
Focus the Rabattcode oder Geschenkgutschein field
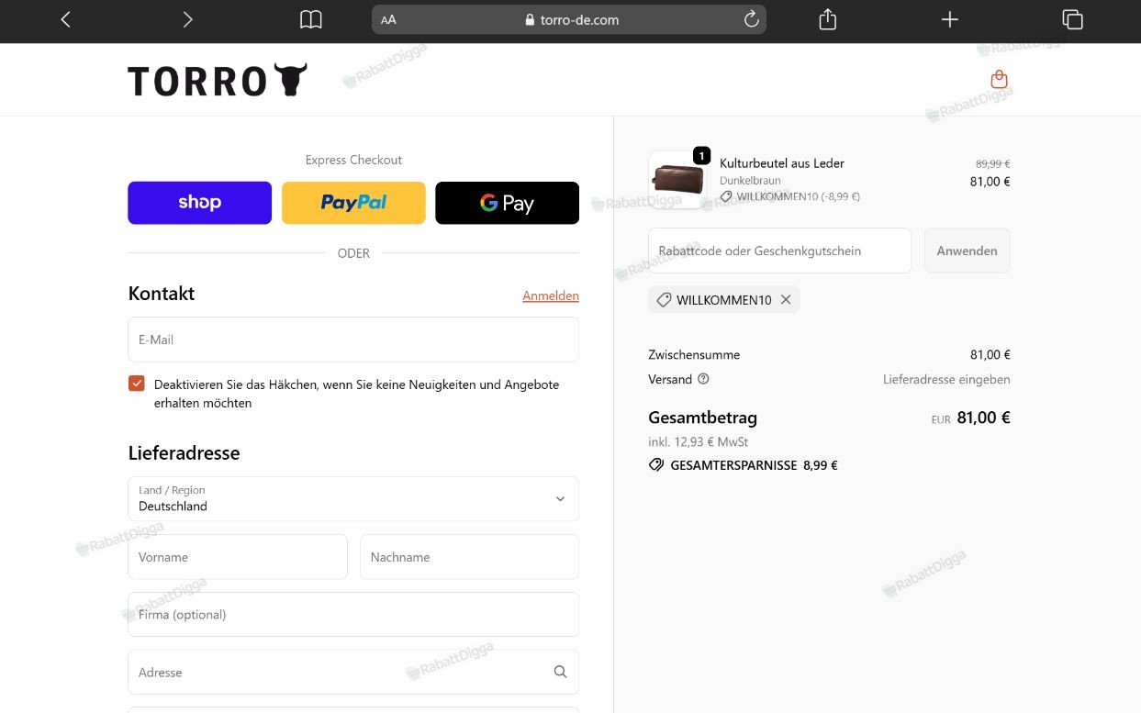pyautogui.click(x=779, y=251)
